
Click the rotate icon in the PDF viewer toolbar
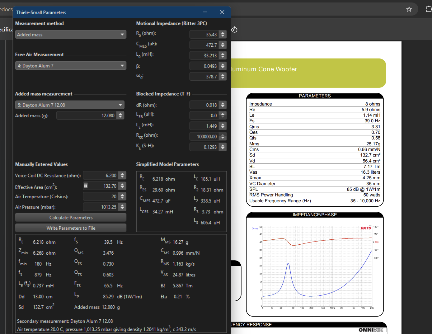(x=234, y=30)
